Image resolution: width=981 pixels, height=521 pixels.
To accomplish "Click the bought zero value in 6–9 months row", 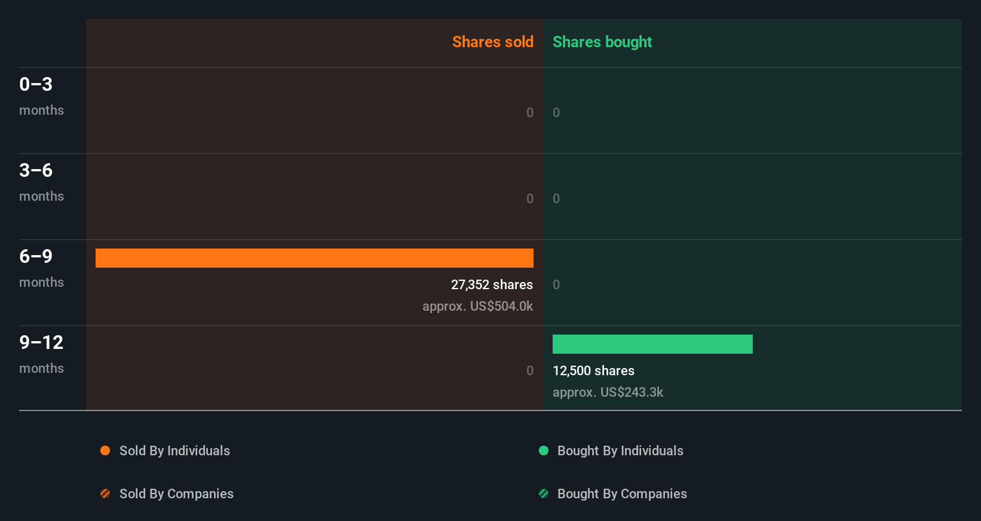I will [556, 284].
